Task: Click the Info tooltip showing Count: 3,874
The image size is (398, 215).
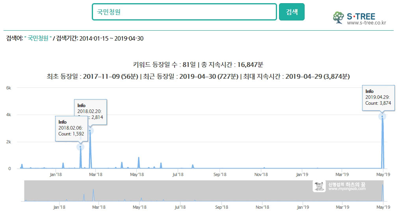Action: (378, 97)
